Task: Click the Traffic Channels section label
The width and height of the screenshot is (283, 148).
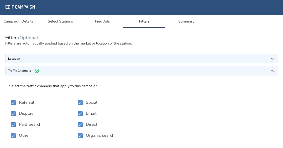Action: [x=19, y=71]
